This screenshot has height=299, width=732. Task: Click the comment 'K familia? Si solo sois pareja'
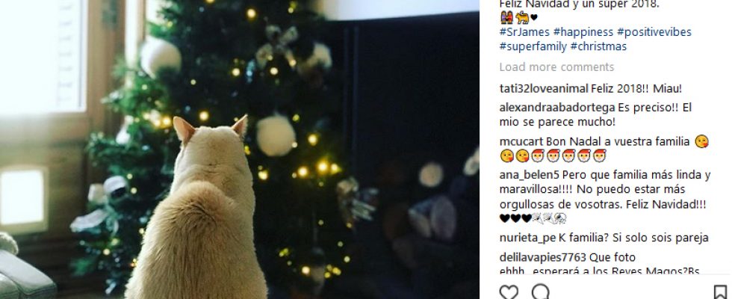coord(633,238)
